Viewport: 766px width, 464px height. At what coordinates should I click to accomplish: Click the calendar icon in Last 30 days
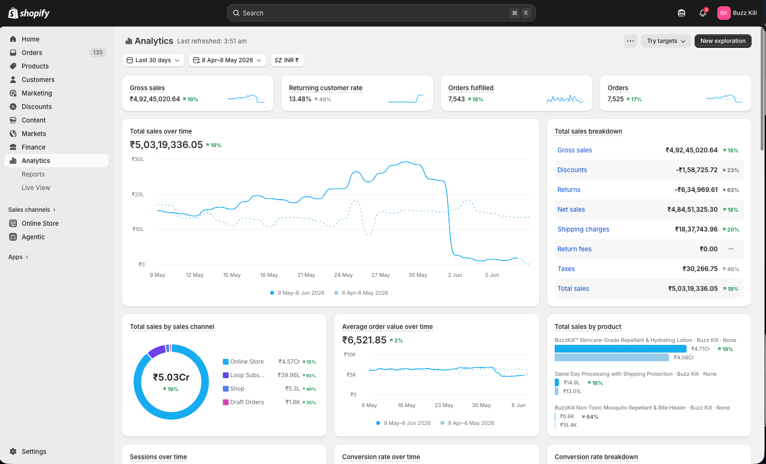pos(130,60)
